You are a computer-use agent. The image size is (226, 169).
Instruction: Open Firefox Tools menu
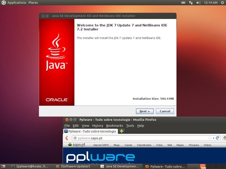tap(130, 126)
